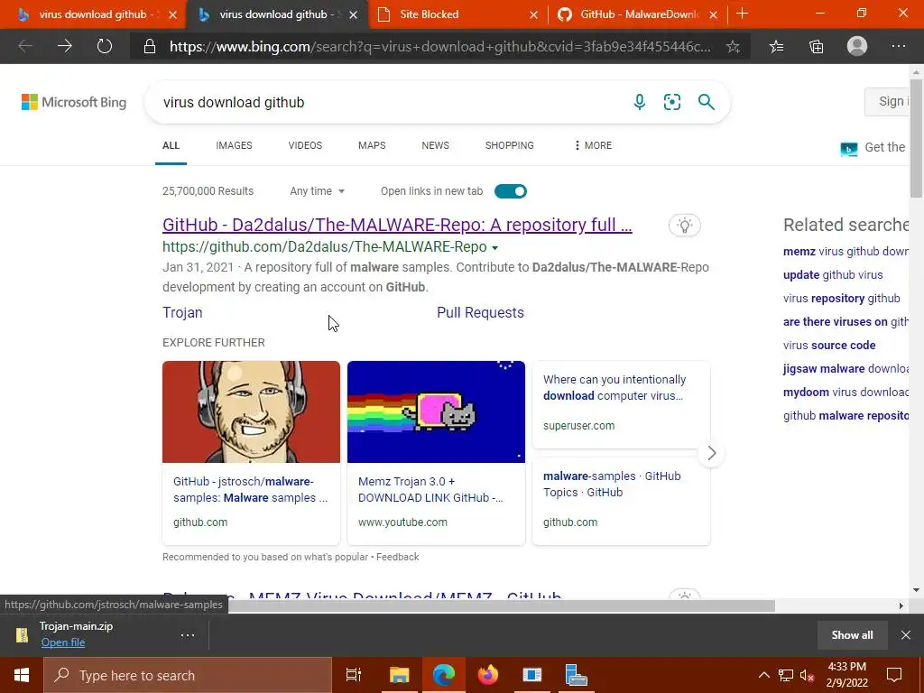
Task: Click the Microsoft Bing logo
Action: click(x=74, y=102)
